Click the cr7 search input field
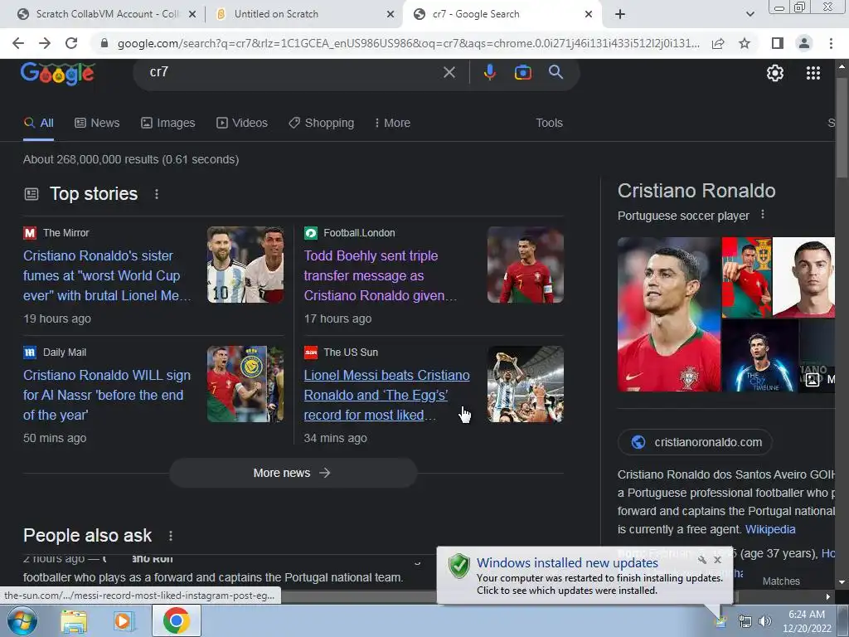Image resolution: width=849 pixels, height=637 pixels. point(293,72)
